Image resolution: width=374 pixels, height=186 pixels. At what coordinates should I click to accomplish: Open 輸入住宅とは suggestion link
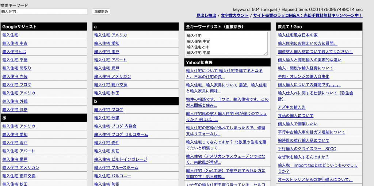14,52
